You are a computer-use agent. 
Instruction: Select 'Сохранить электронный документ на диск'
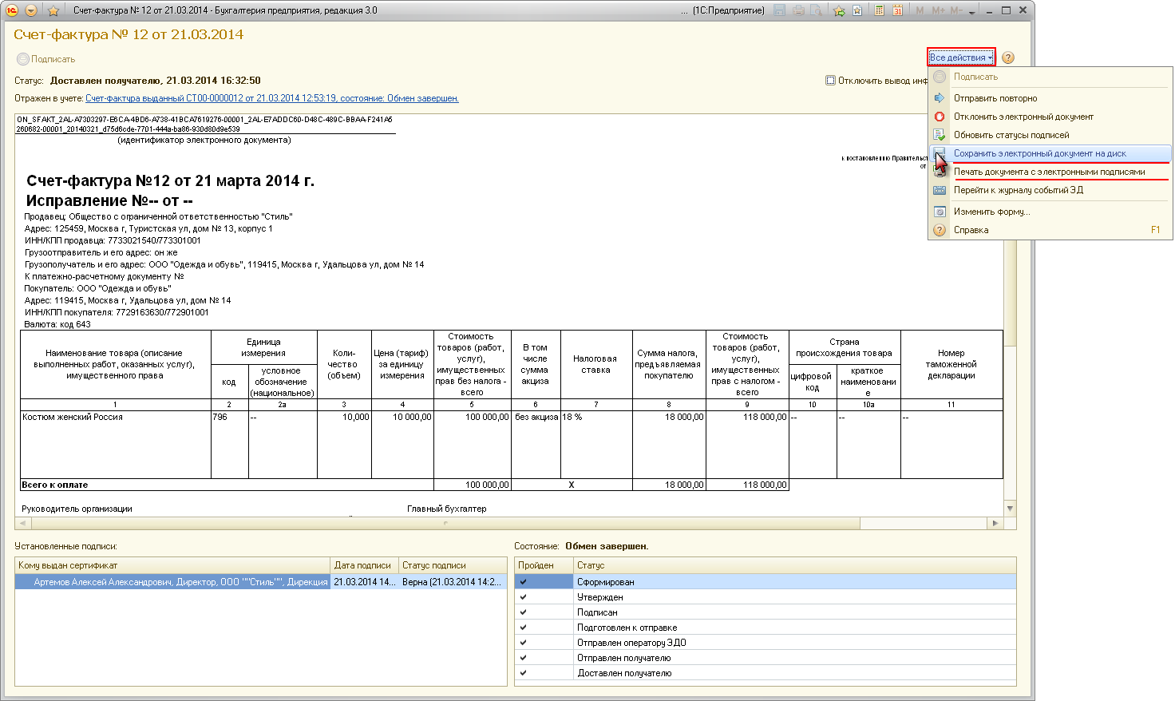tap(1039, 153)
